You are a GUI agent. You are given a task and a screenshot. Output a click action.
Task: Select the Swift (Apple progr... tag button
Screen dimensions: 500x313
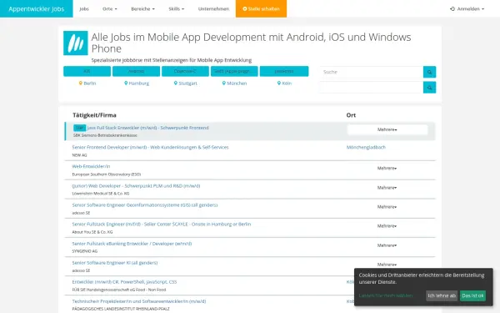(234, 71)
